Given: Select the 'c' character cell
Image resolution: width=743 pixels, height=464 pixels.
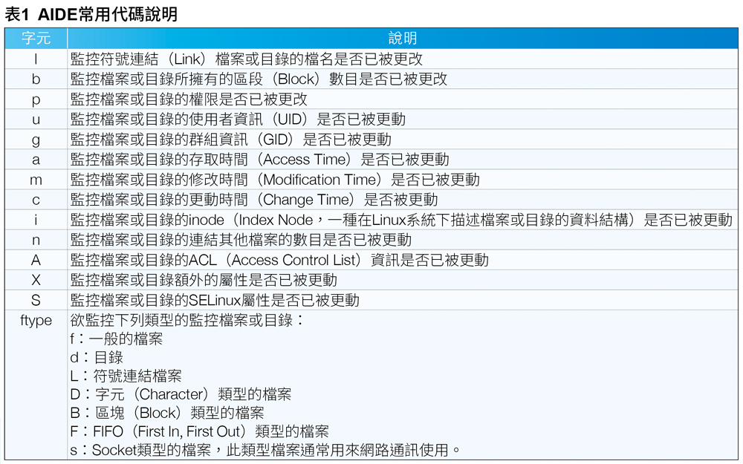Looking at the screenshot, I should pos(36,200).
